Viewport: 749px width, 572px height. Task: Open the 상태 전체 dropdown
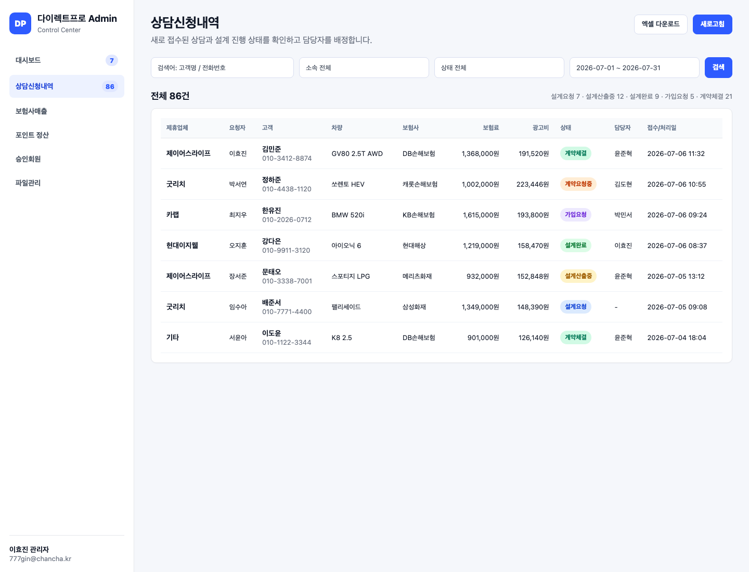point(499,68)
